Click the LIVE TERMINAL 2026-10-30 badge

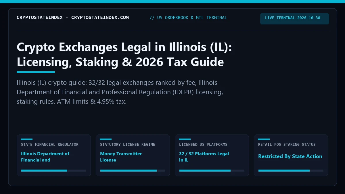click(x=295, y=19)
